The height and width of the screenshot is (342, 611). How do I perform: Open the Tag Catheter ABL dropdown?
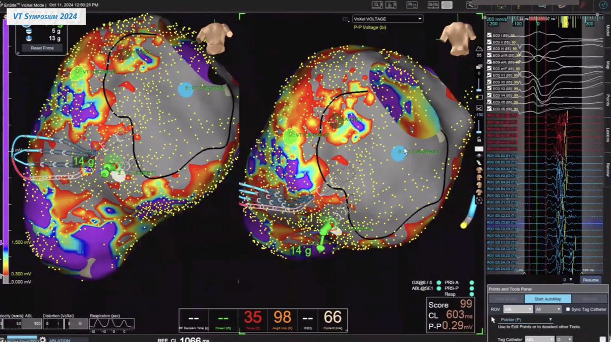pos(539,339)
